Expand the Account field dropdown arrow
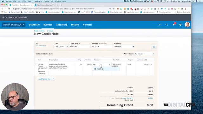This screenshot has height=114, width=203. coord(109,65)
